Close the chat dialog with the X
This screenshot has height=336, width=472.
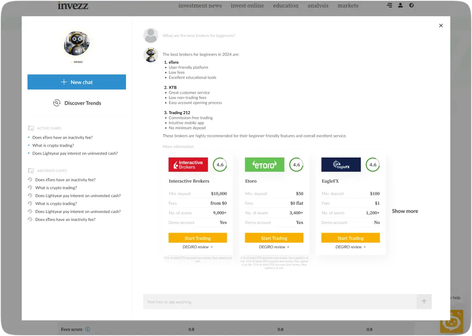pos(441,26)
